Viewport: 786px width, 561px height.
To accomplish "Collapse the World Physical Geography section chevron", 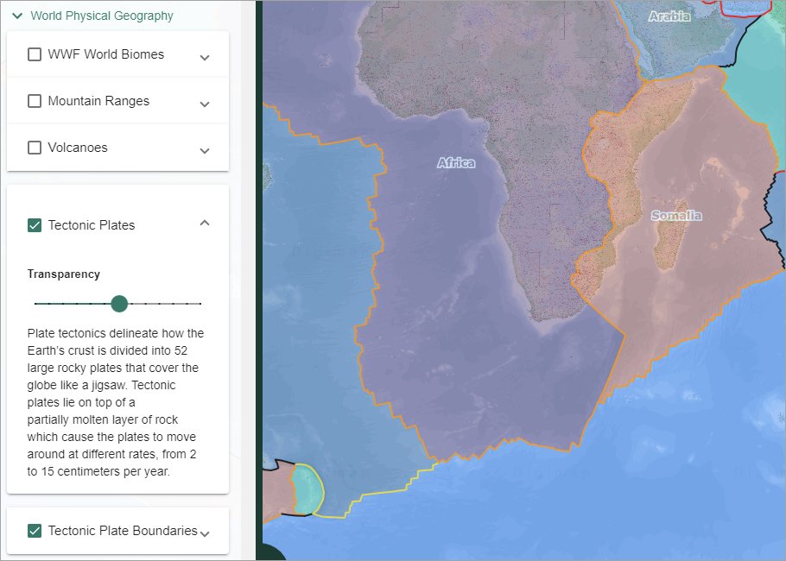I will 17,16.
